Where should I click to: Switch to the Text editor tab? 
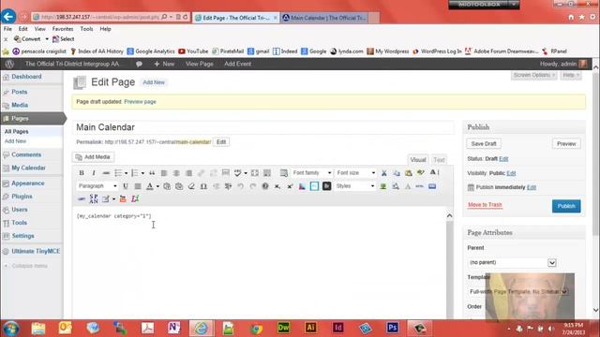(x=439, y=160)
